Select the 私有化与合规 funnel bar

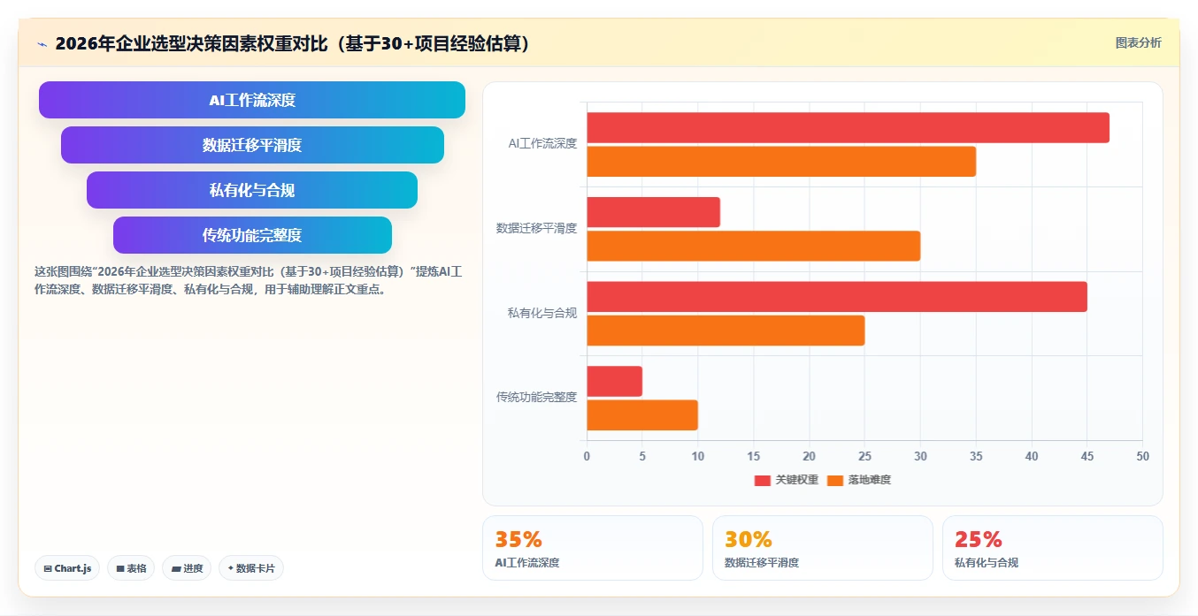pyautogui.click(x=252, y=190)
